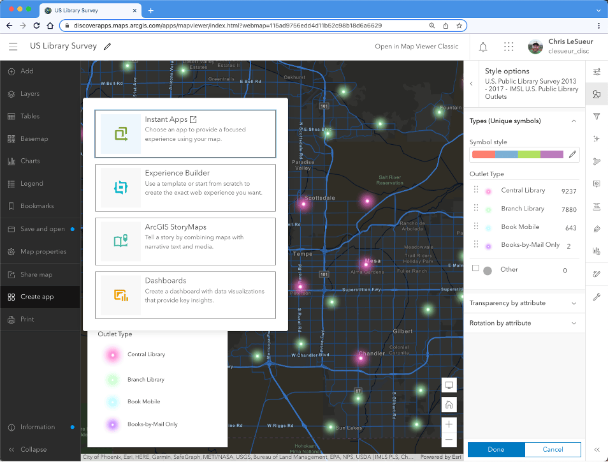Expand Rotation by attribute section
The width and height of the screenshot is (608, 462).
click(574, 323)
